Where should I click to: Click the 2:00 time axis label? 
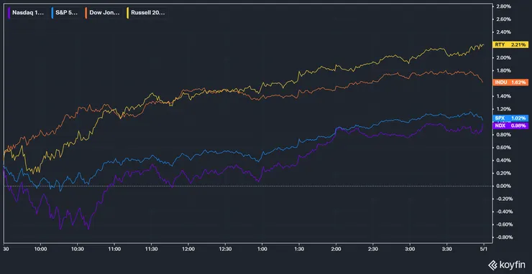pos(336,249)
